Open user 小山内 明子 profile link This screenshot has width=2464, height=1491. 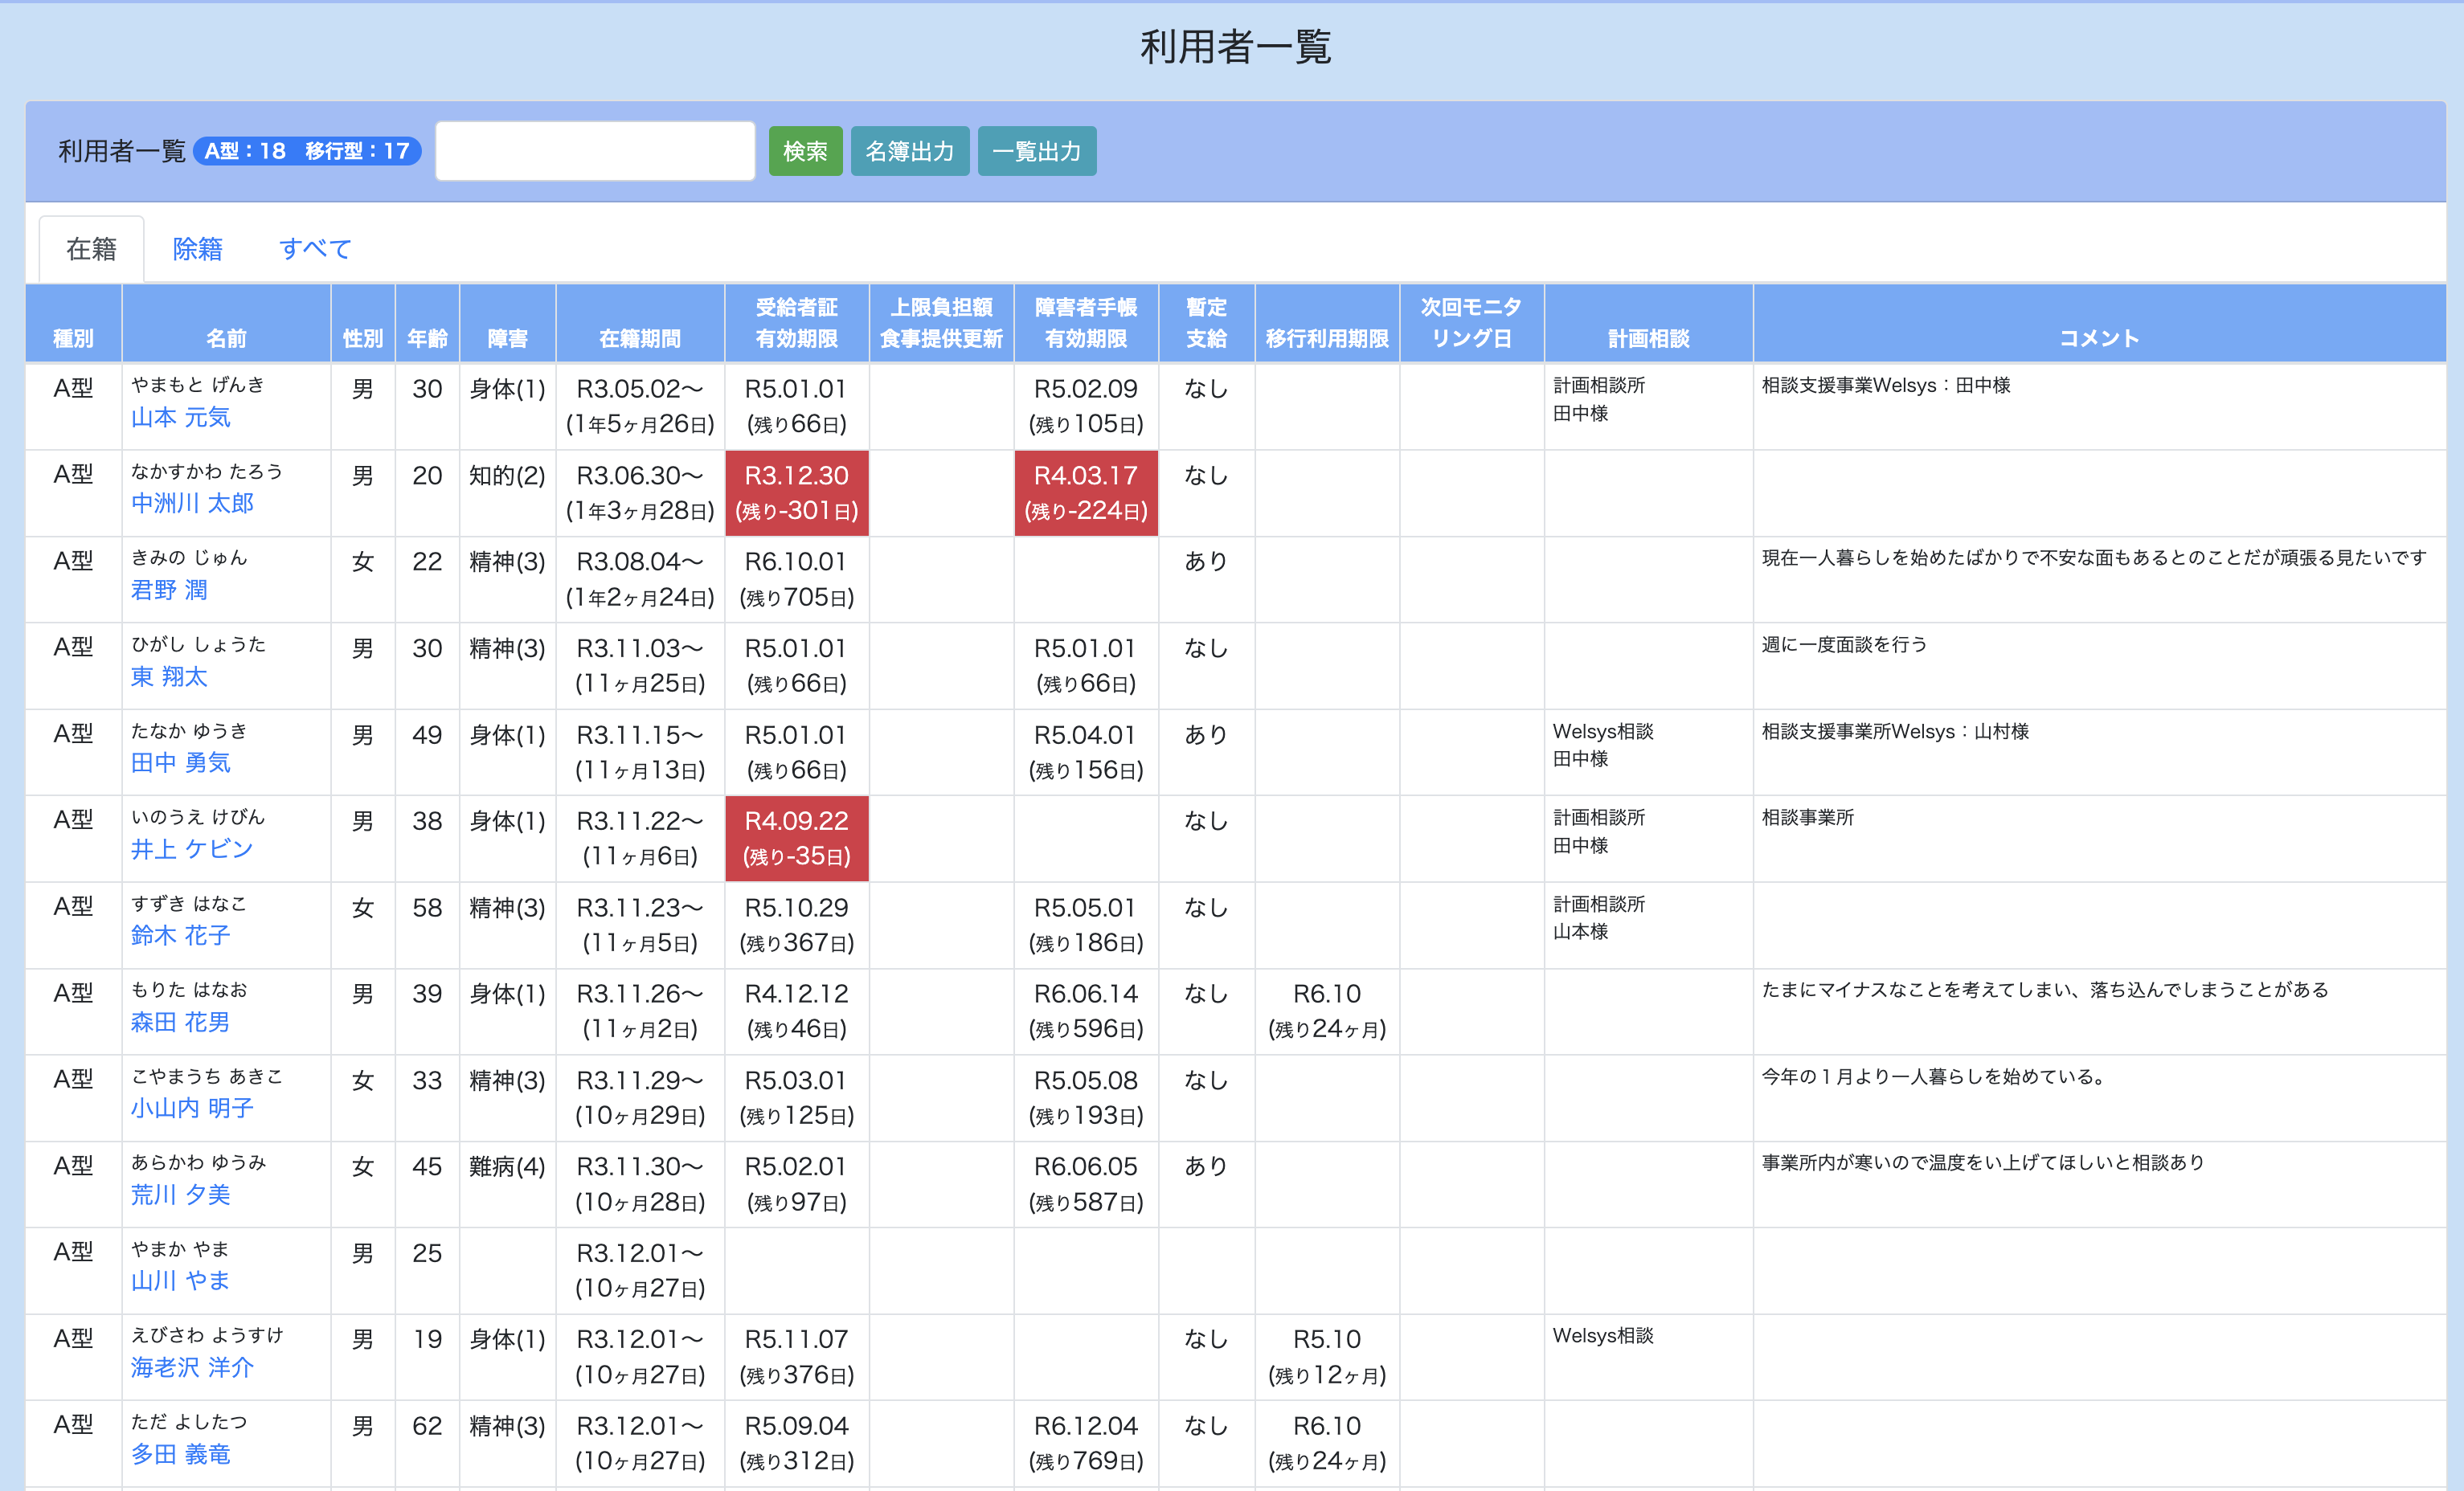[192, 1109]
